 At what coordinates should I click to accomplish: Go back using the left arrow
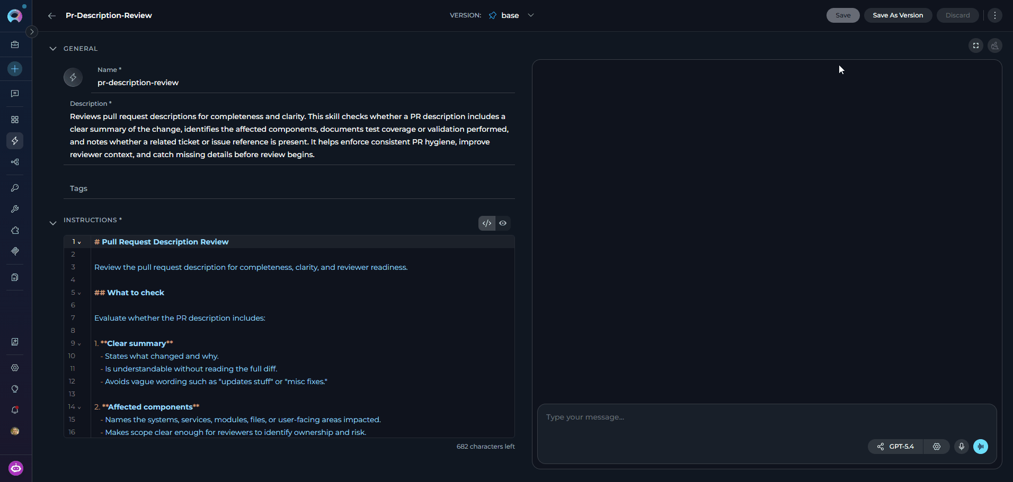point(51,16)
